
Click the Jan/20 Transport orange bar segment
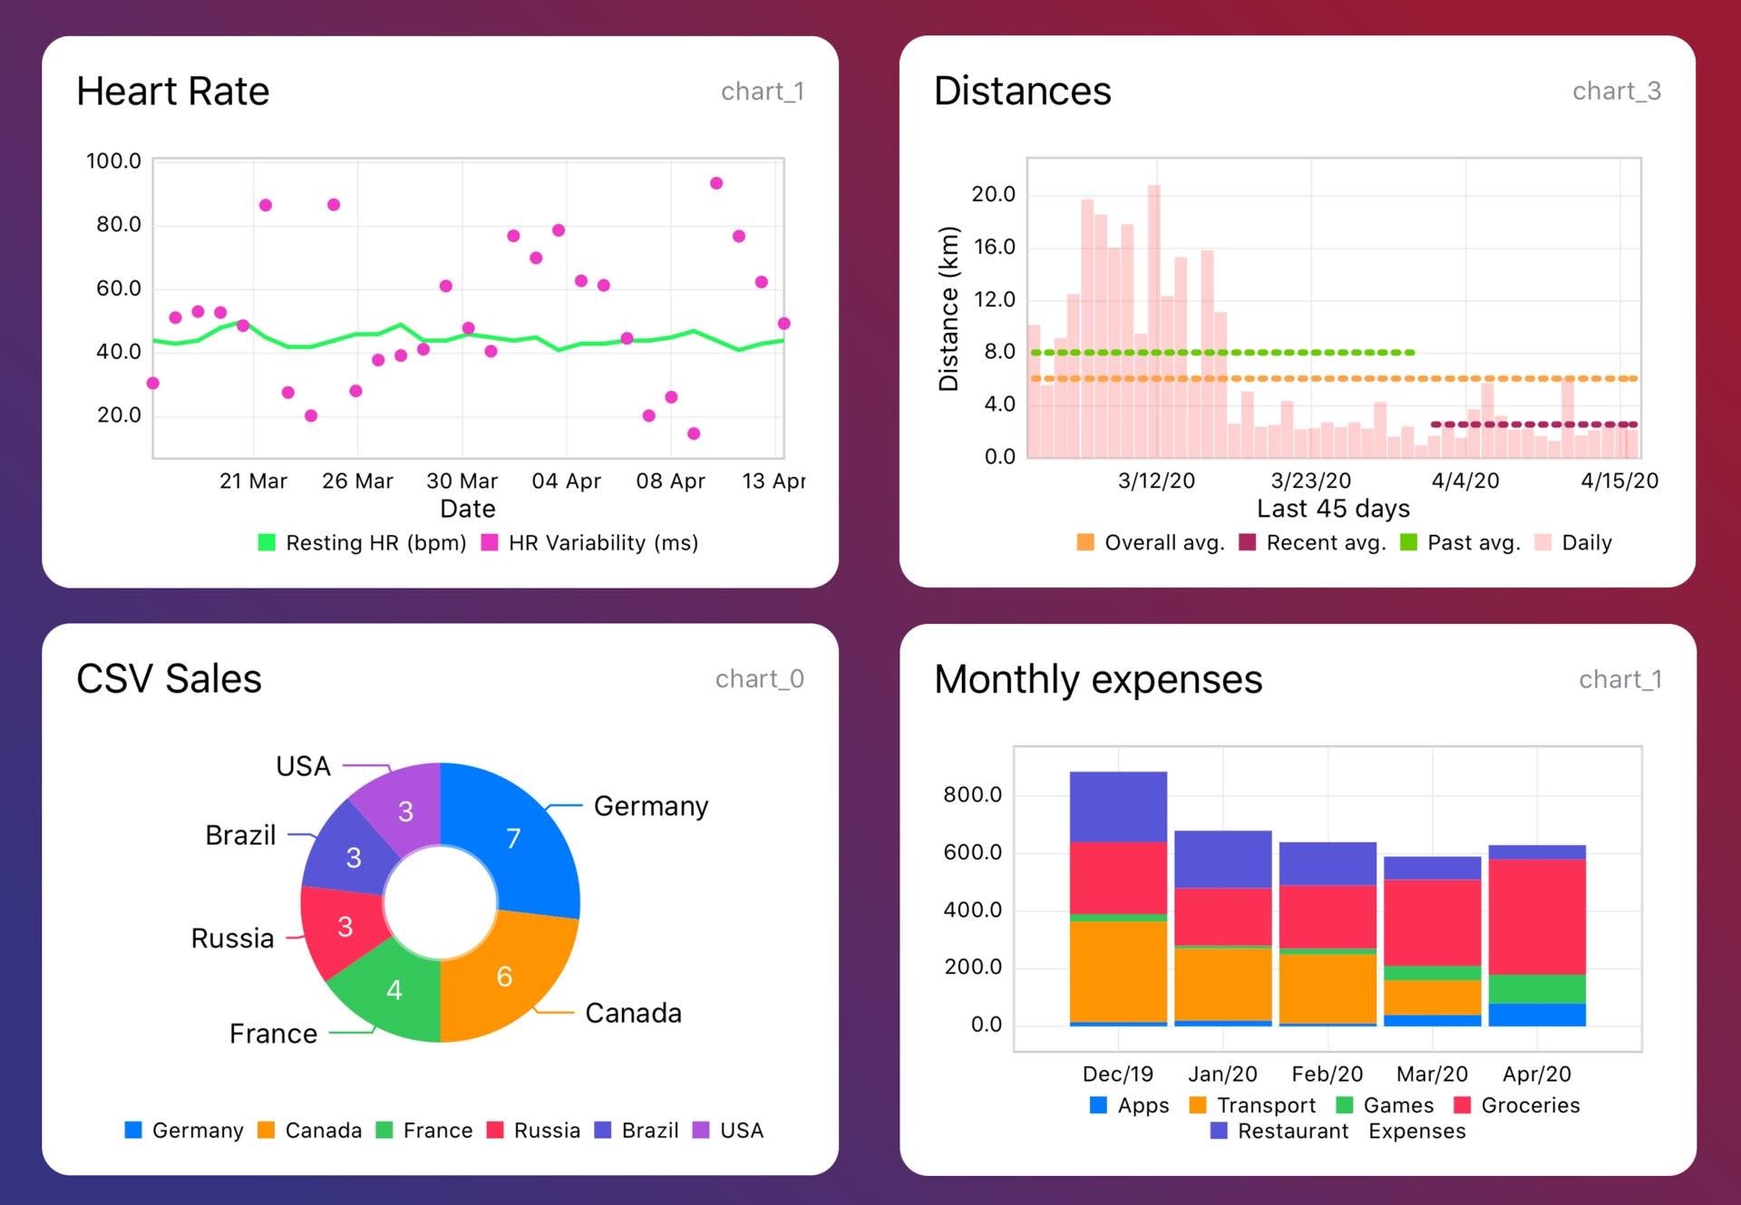(1223, 985)
